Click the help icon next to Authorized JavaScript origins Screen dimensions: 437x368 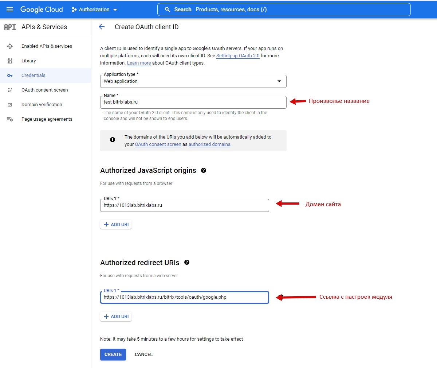[204, 170]
